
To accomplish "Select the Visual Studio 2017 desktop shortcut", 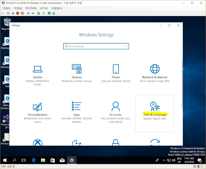I will pyautogui.click(x=5, y=121).
